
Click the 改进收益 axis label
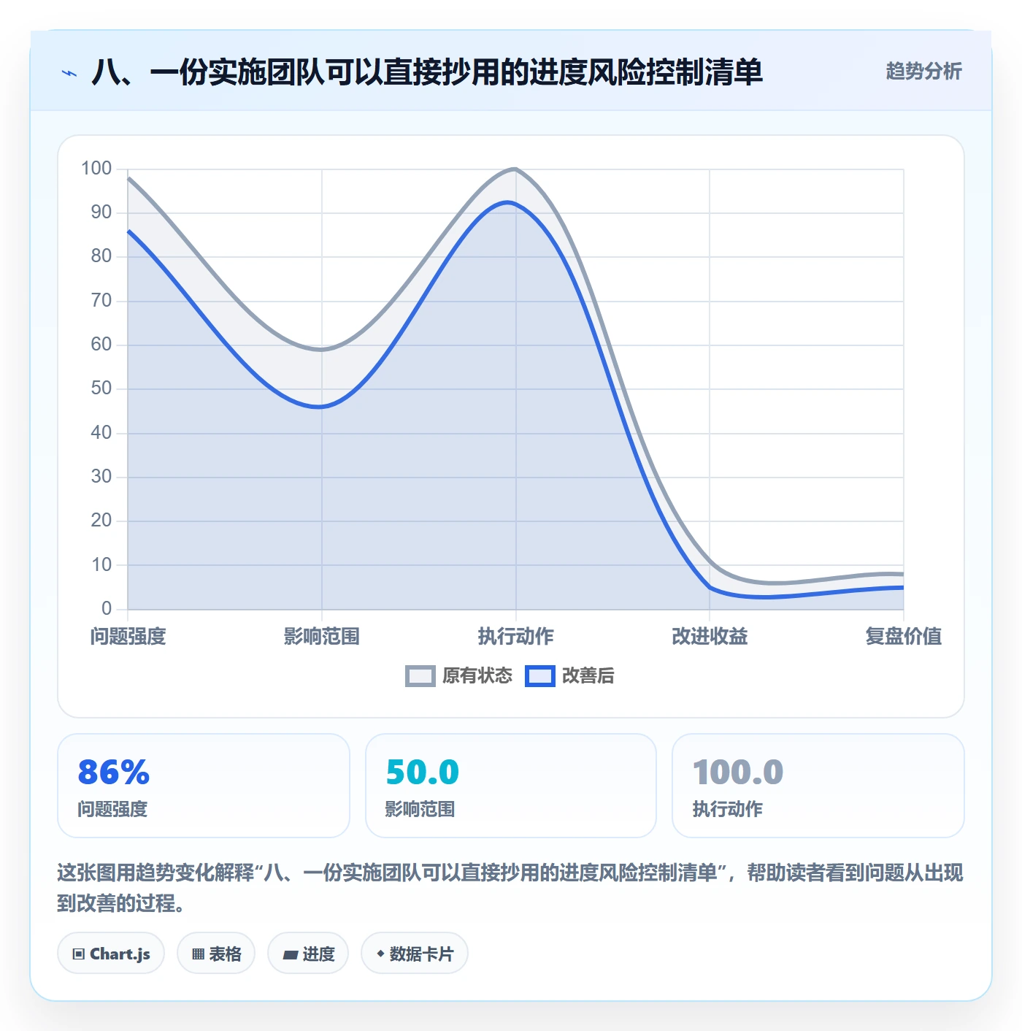pos(710,636)
